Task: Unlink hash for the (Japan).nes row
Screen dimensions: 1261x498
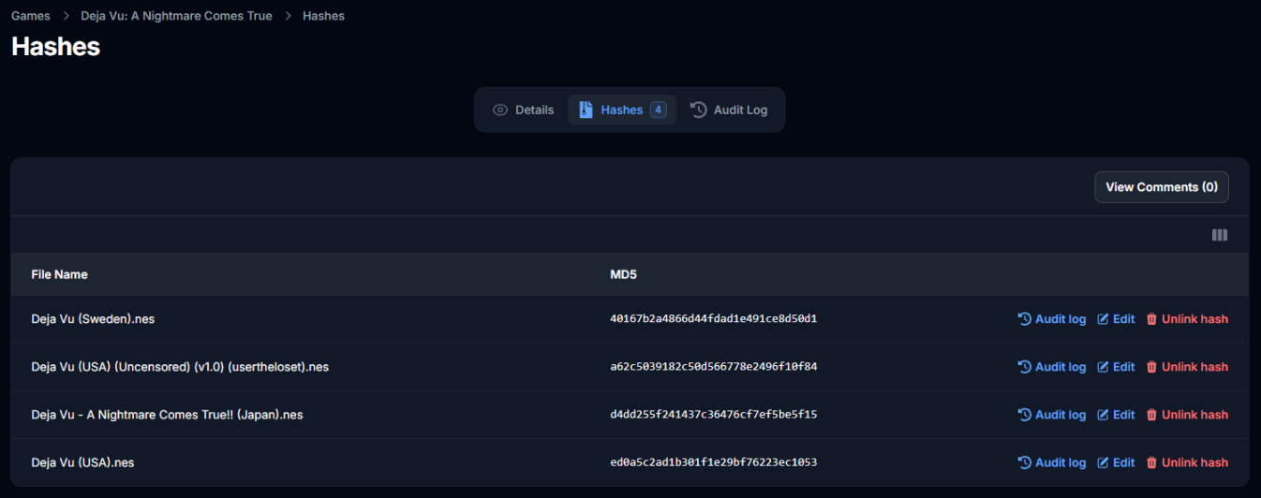Action: pyautogui.click(x=1187, y=415)
